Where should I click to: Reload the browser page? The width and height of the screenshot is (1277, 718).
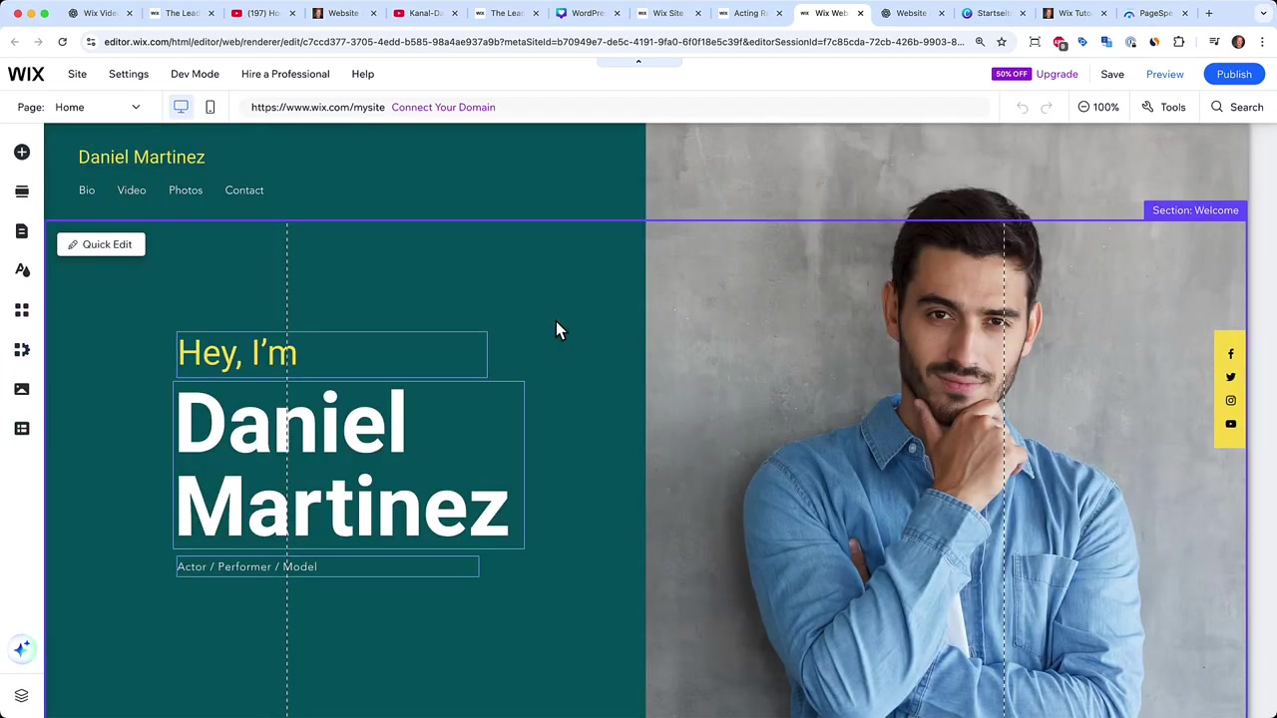(62, 42)
